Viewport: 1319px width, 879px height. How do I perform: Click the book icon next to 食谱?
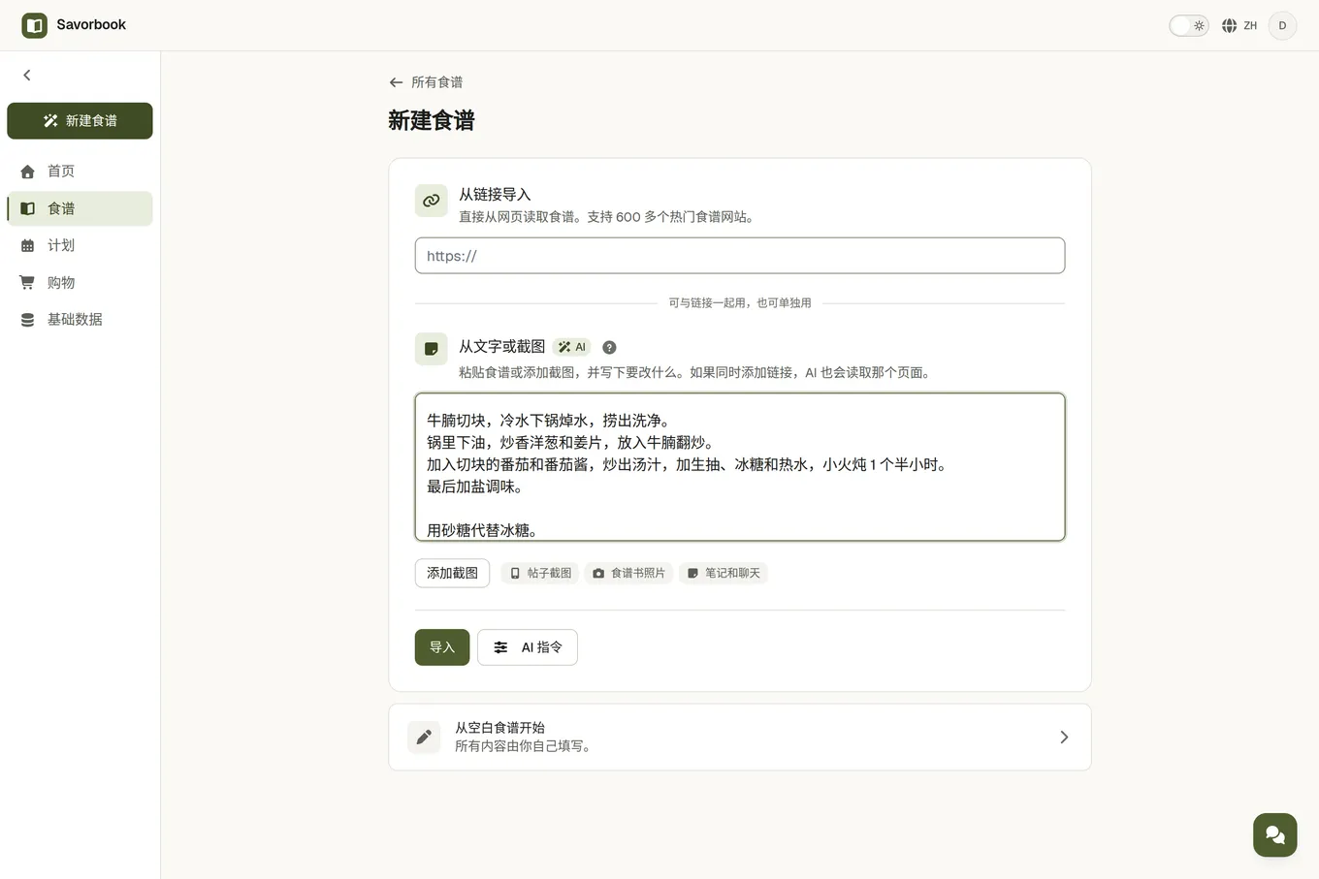(x=27, y=208)
